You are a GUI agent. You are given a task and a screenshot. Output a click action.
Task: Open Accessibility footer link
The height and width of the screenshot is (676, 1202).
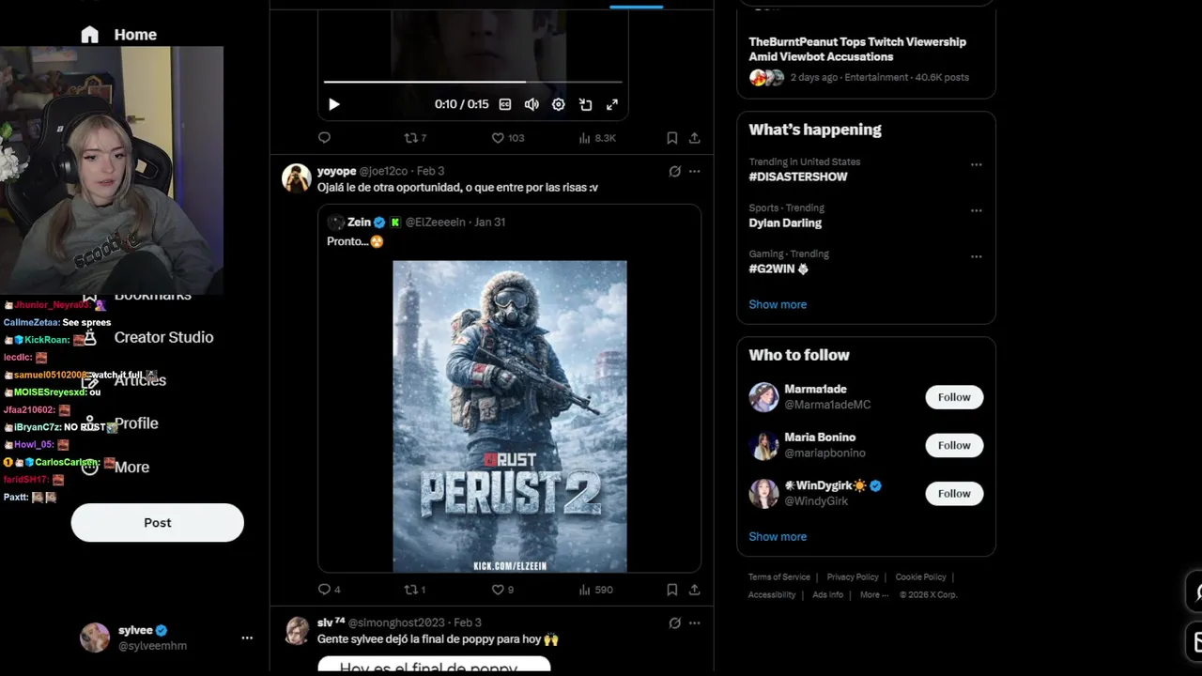(772, 595)
